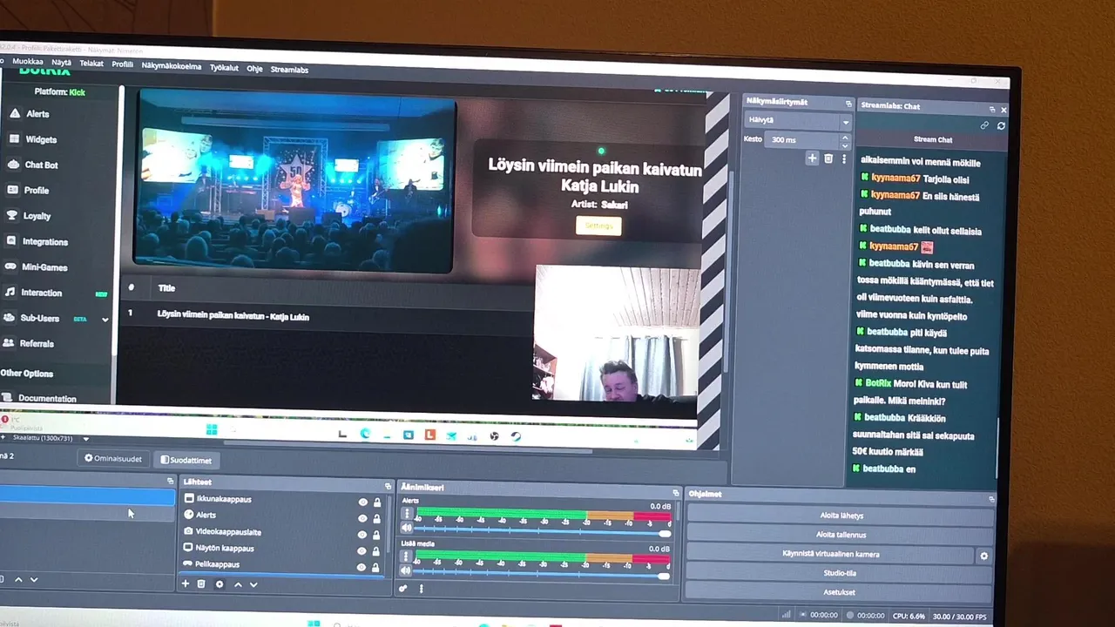Toggle visibility of Alerts source
The width and height of the screenshot is (1115, 627).
click(363, 518)
